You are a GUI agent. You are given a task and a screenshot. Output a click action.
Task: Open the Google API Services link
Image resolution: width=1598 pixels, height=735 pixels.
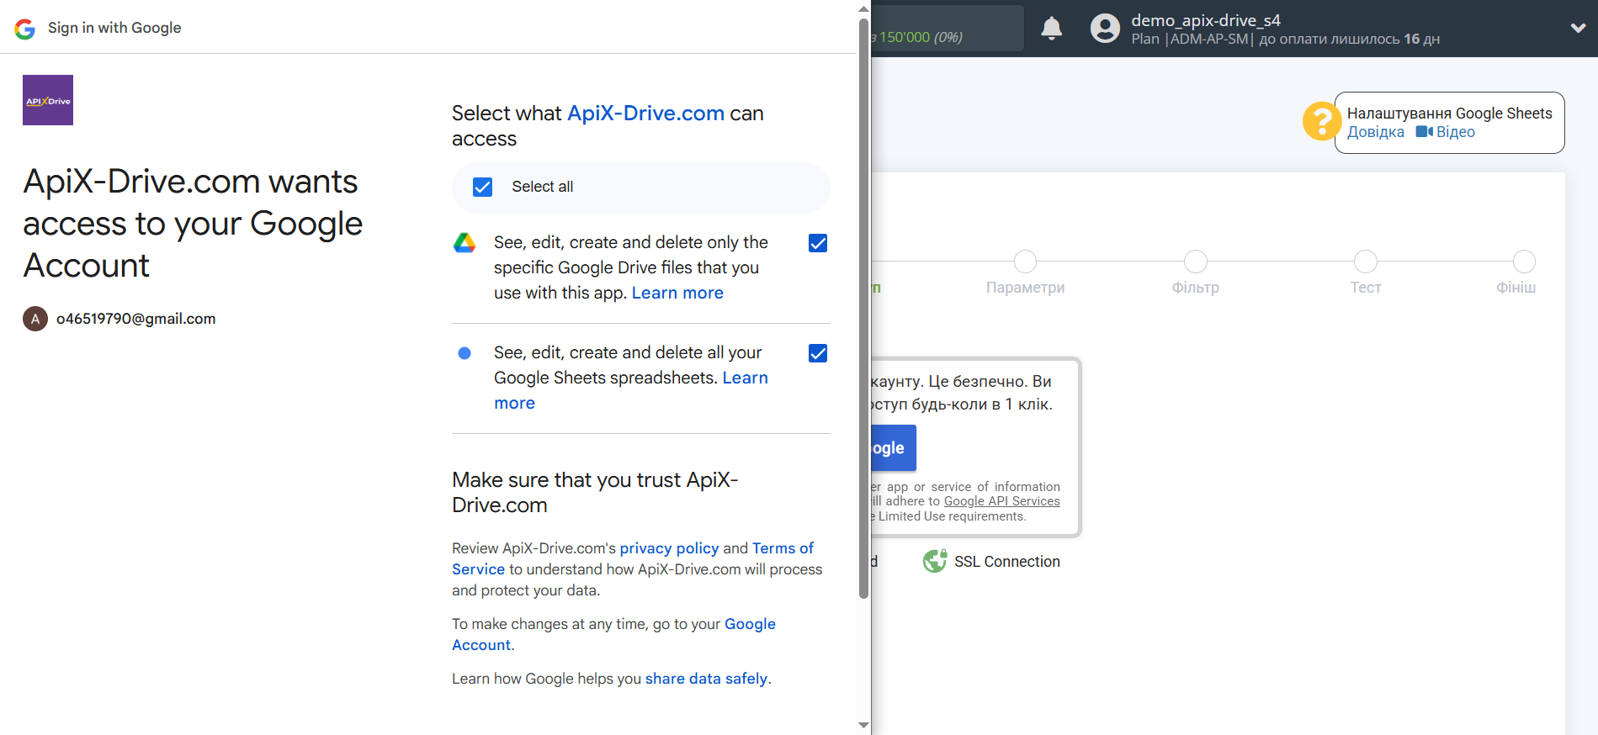point(1001,501)
